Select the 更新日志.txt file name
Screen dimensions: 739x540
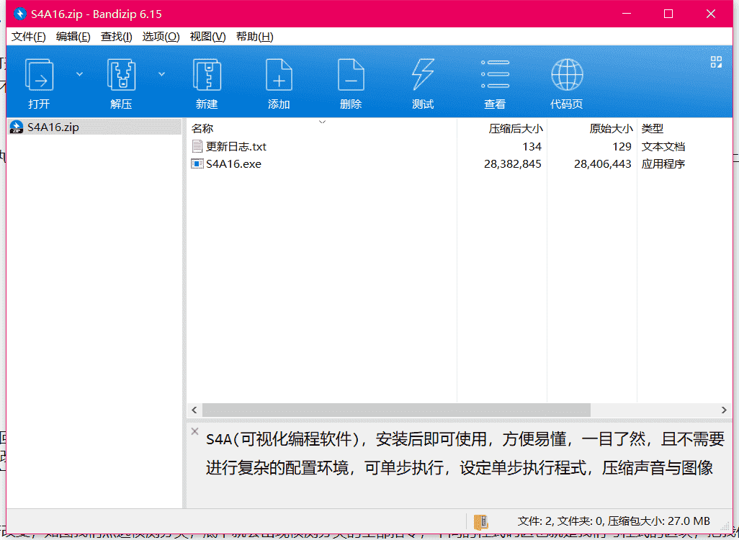coord(236,147)
